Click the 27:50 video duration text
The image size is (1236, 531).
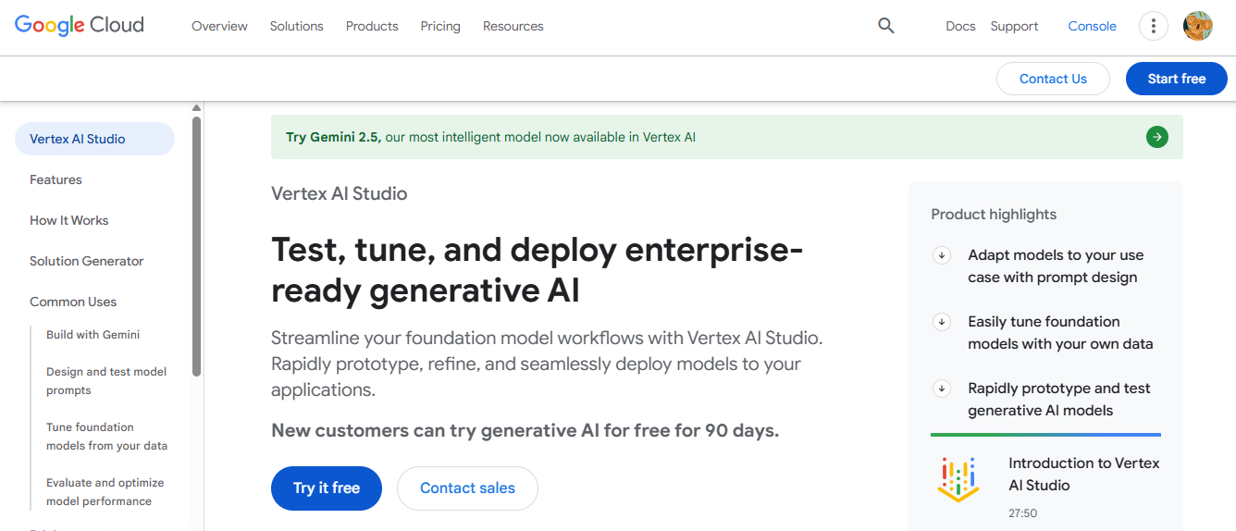(x=1023, y=512)
